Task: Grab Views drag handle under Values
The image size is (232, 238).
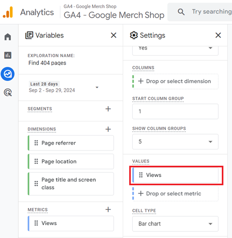Action: pyautogui.click(x=141, y=175)
